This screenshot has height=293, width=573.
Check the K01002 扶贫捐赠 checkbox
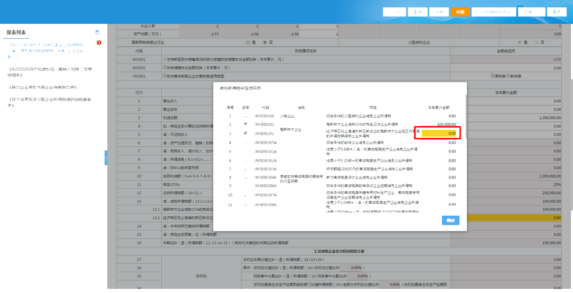point(166,68)
